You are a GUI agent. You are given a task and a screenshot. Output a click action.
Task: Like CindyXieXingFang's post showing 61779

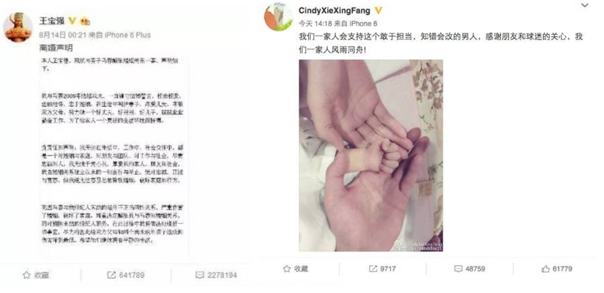coord(556,269)
